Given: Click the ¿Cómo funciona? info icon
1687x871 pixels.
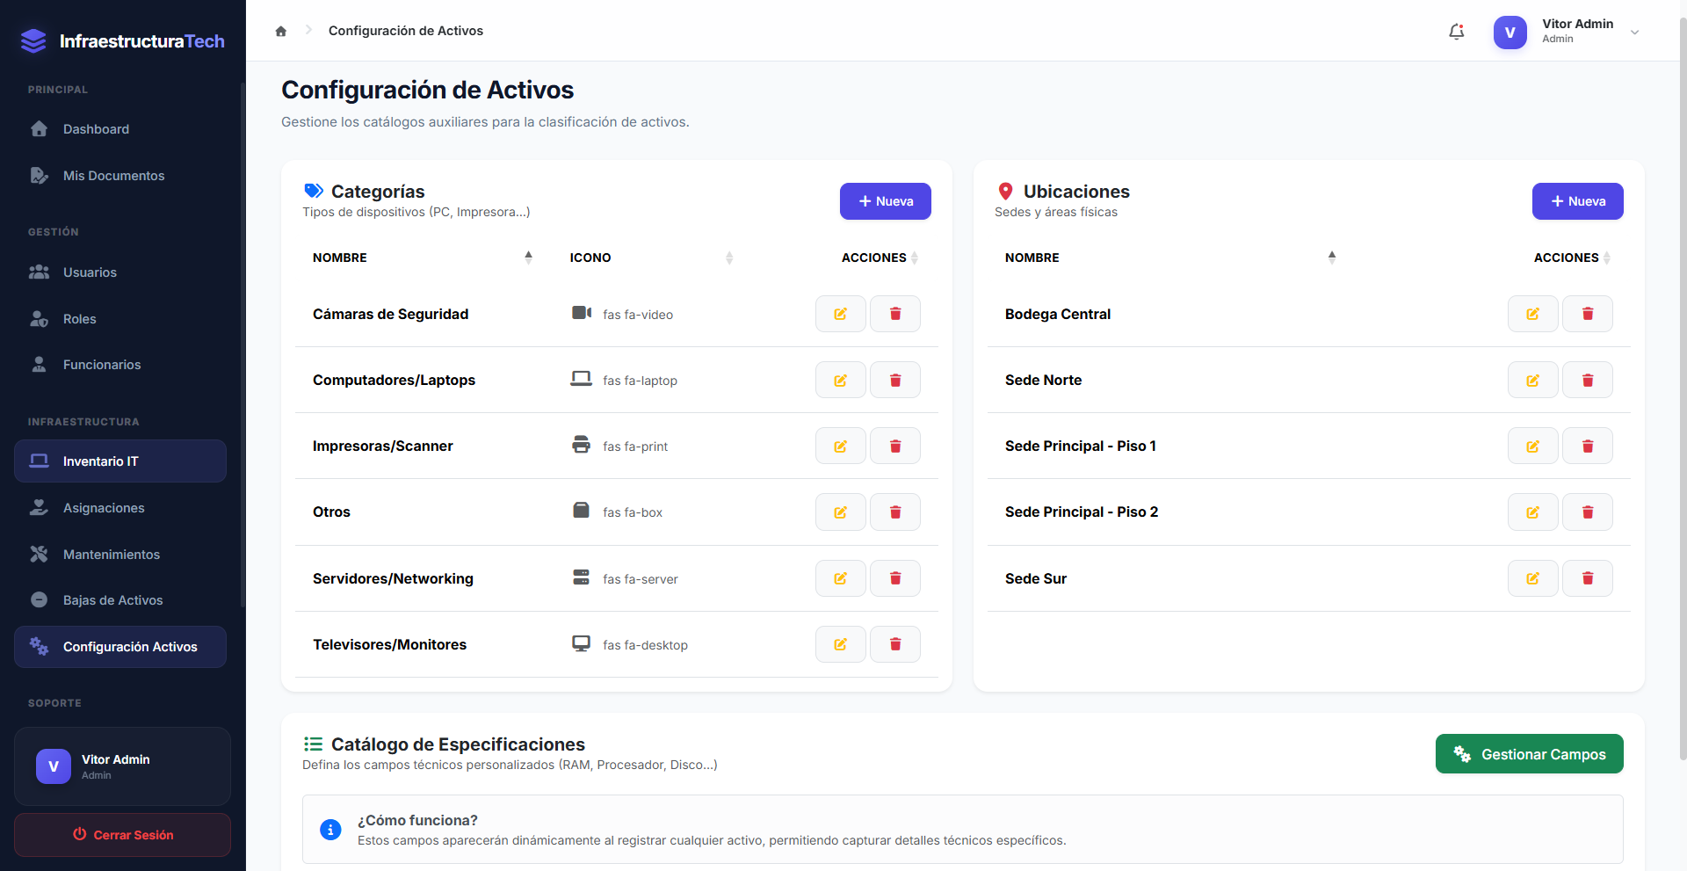Looking at the screenshot, I should click(x=330, y=830).
